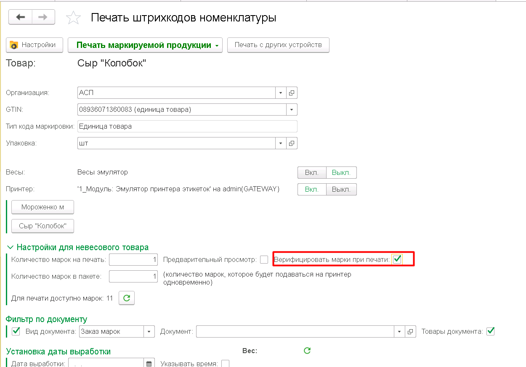526x367 pixels.
Task: Click the GTIN field value
Action: click(x=182, y=110)
